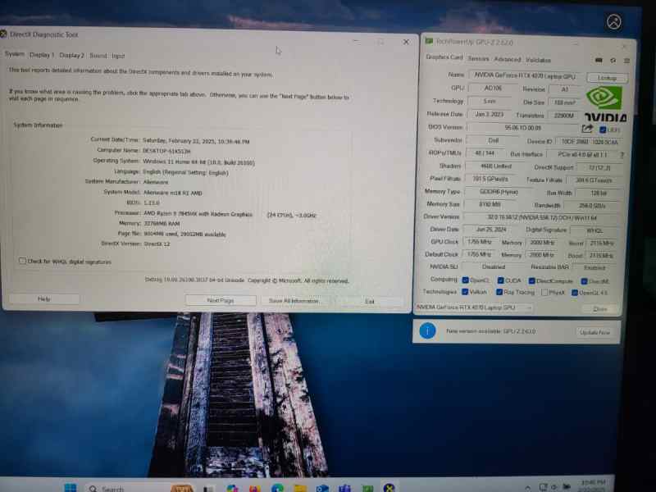The width and height of the screenshot is (656, 492).
Task: Open Microsoft Edge from the taskbar
Action: click(x=277, y=488)
